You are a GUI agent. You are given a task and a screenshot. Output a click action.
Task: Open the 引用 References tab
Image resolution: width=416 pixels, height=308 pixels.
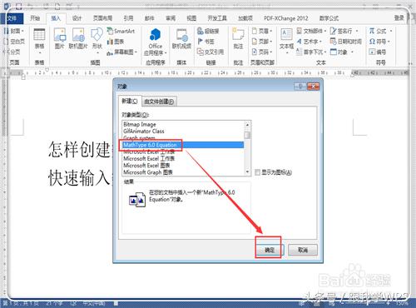128,18
